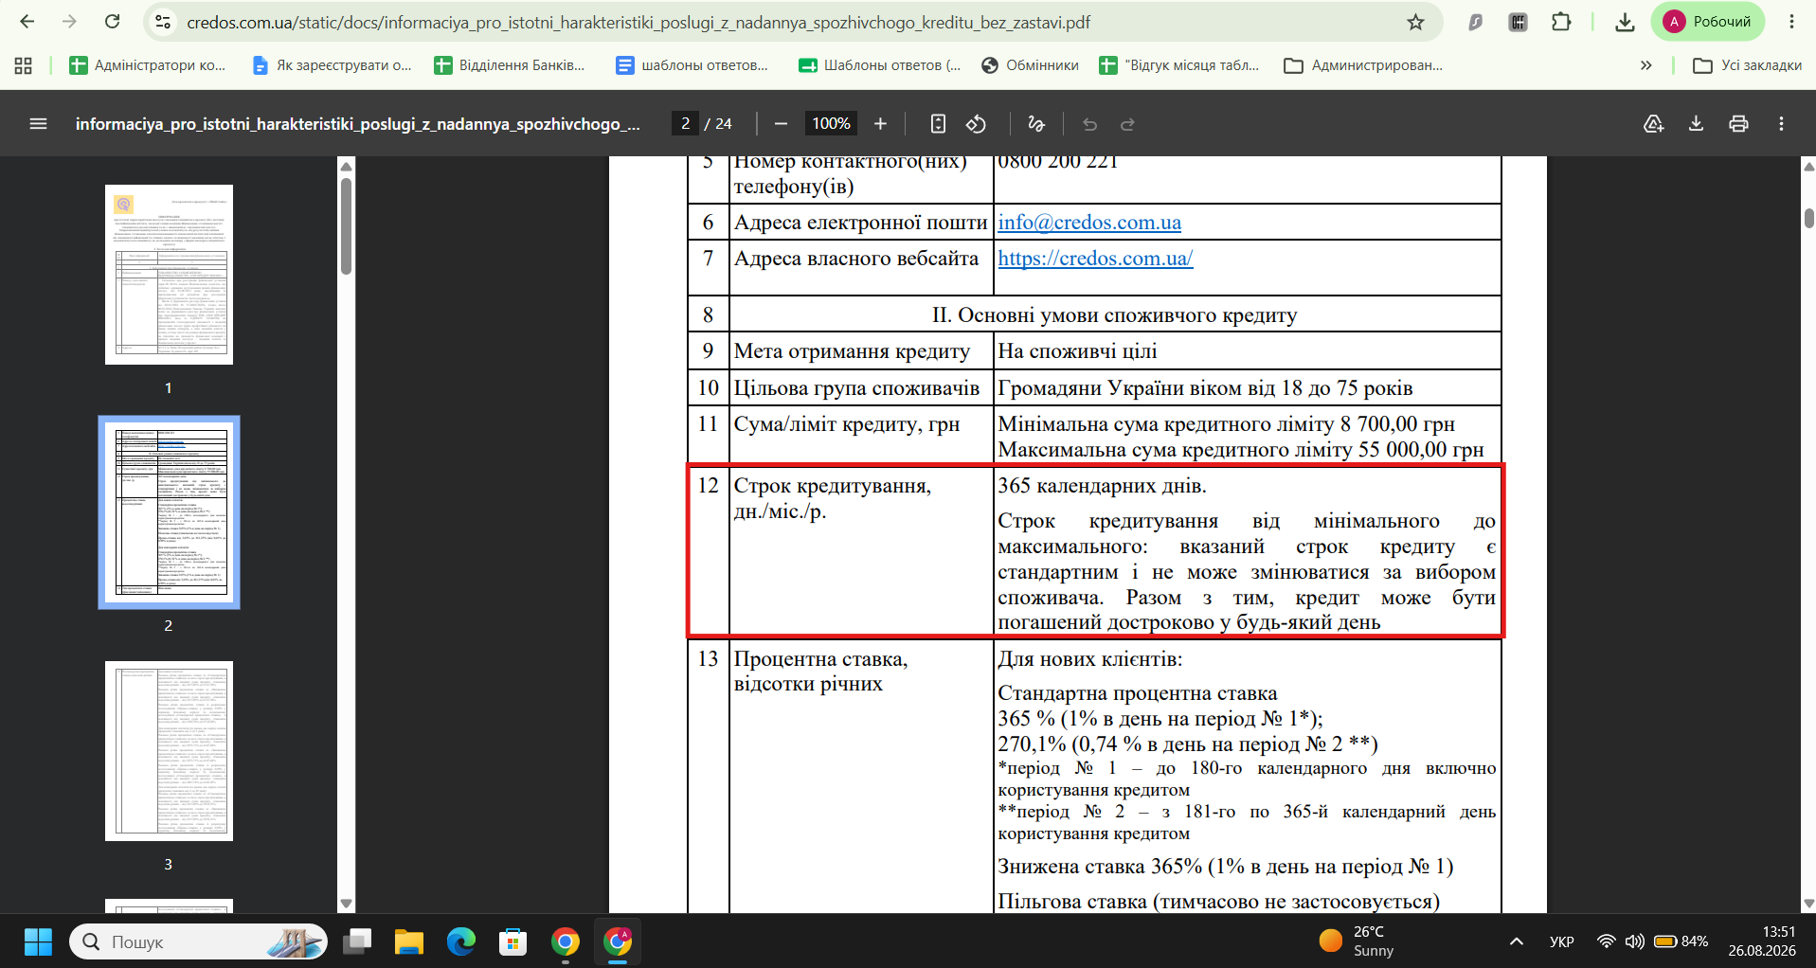Go back to the previous page
1816x968 pixels.
tap(27, 22)
